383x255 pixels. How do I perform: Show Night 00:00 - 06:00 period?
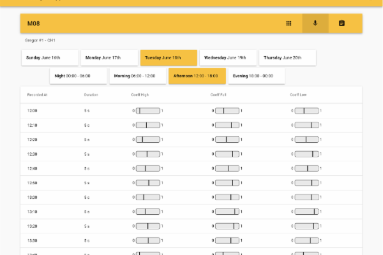pos(78,76)
